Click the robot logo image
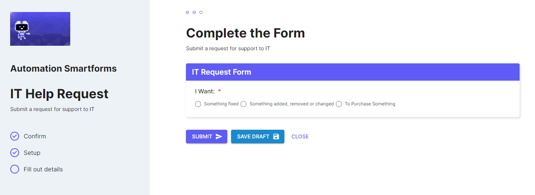 40,29
